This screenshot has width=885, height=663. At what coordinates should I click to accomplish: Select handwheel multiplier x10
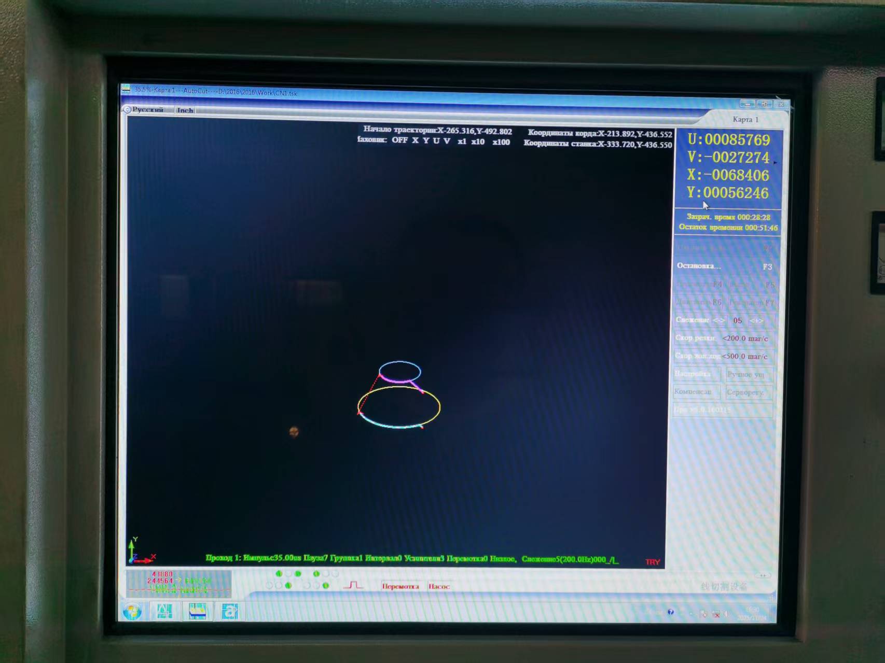tap(478, 142)
